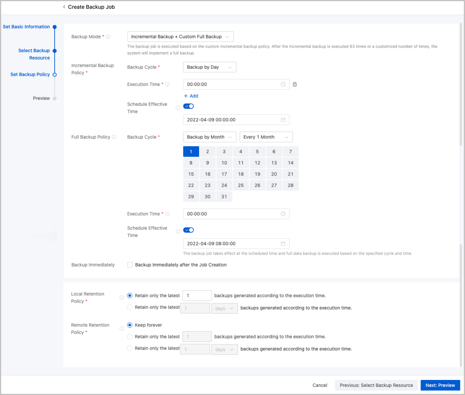Viewport: 465px width, 395px height.
Task: Go to Set Basic Information step
Action: [26, 27]
